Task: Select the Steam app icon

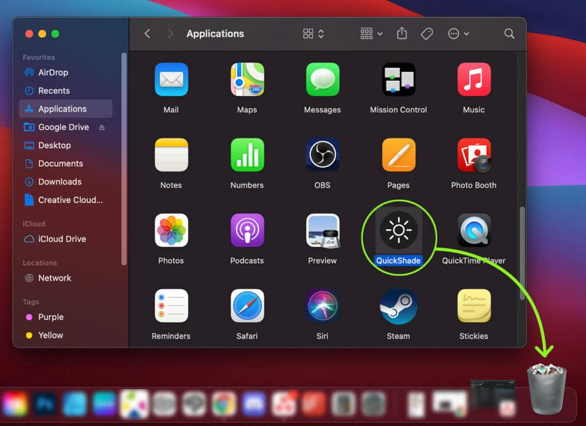Action: (x=398, y=306)
